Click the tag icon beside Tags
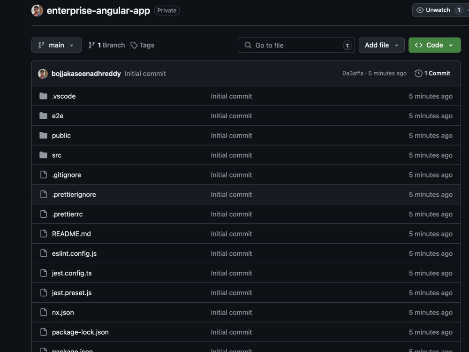Screen dimensions: 469x352 click(134, 45)
